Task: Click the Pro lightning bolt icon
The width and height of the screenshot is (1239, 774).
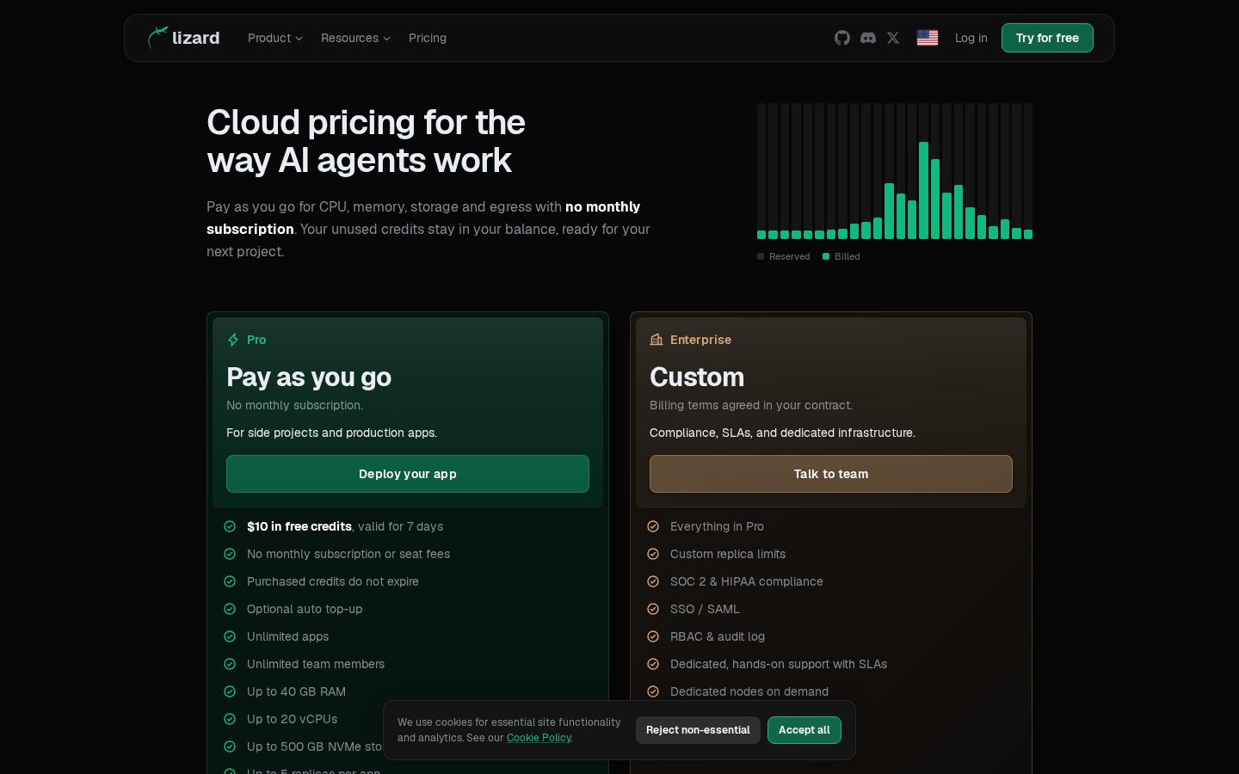Action: (x=233, y=340)
